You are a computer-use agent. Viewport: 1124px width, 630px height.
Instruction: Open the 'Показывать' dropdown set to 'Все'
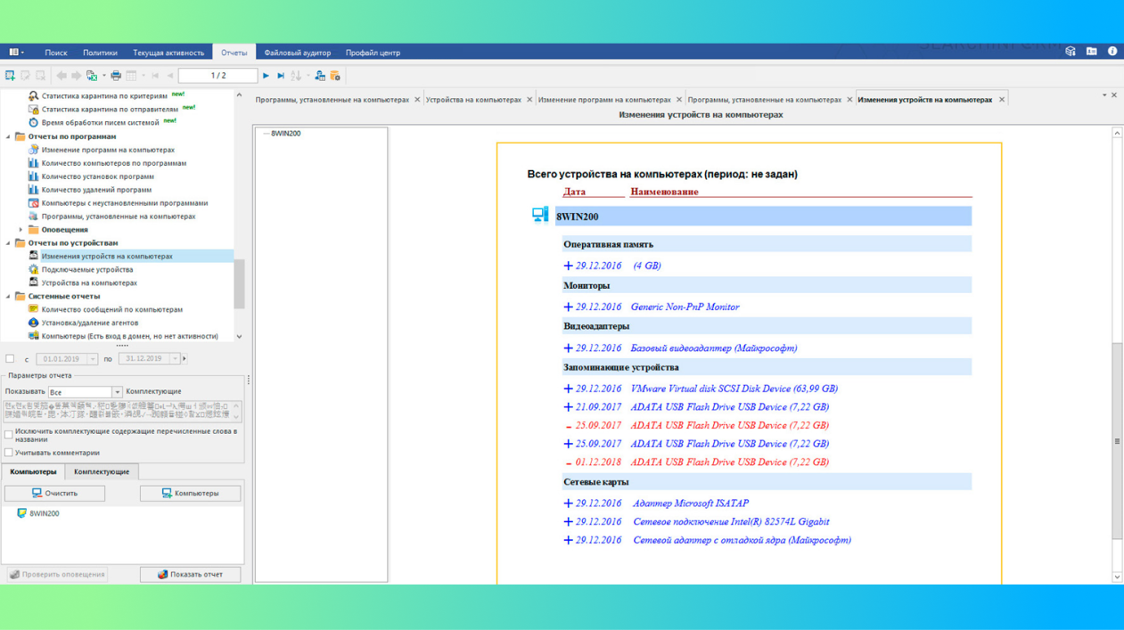coord(117,392)
